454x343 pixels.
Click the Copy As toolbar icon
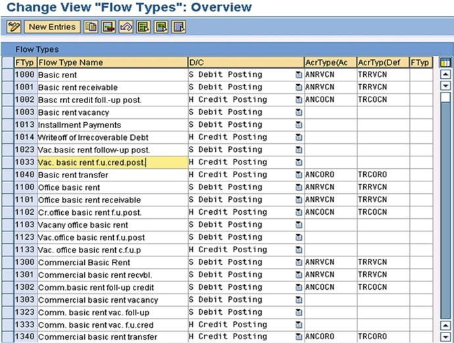[91, 27]
